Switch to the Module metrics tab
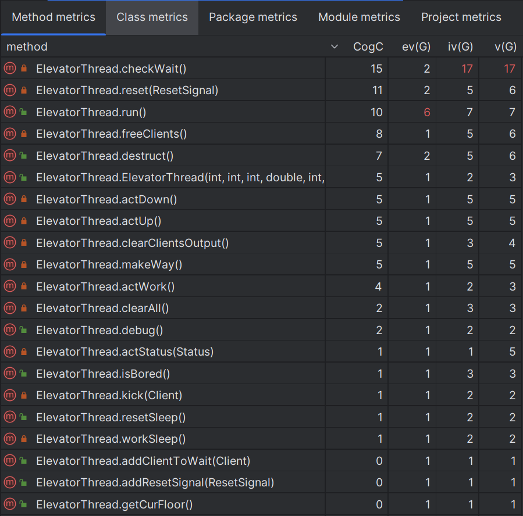Screen dimensions: 523x516 click(x=359, y=17)
